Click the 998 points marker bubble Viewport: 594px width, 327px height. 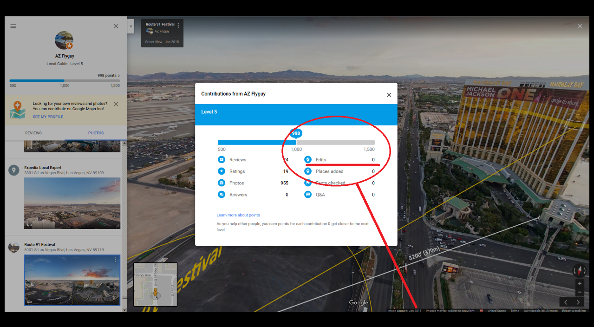(296, 133)
